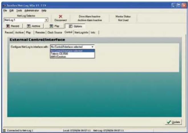Click the Local time status bar entry
The width and height of the screenshot is (188, 133).
[x=77, y=130]
